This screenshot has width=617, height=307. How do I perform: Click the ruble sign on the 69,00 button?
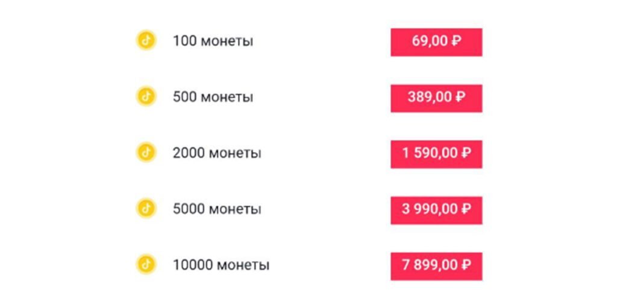(x=456, y=41)
